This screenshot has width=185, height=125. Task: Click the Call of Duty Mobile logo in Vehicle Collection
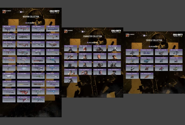point(178,35)
